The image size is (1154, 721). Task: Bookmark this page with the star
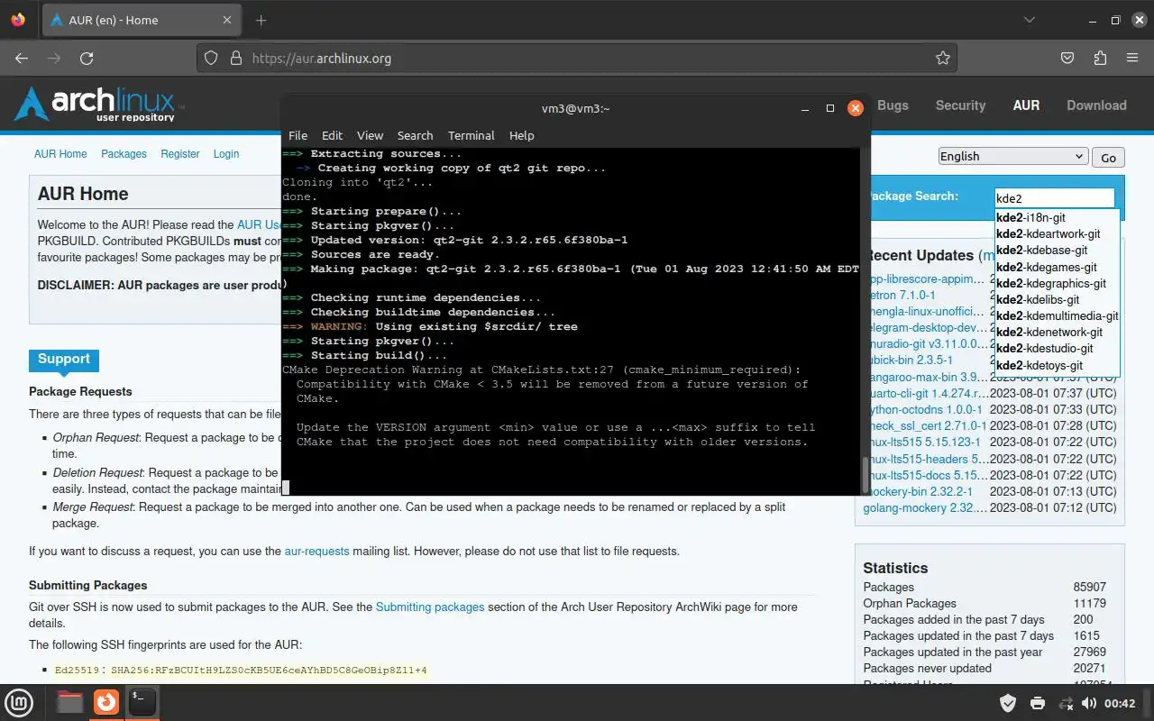coord(943,58)
